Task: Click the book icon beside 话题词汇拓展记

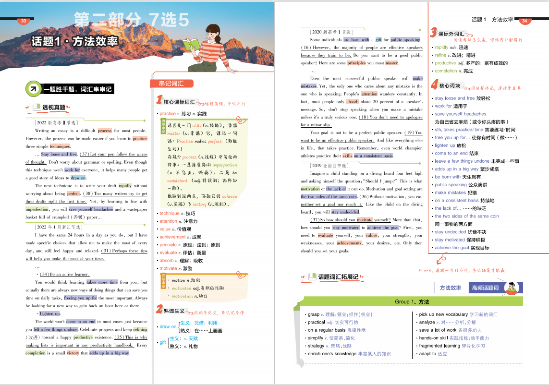Action: coord(312,277)
